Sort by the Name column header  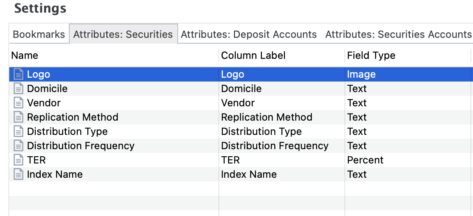click(x=25, y=55)
